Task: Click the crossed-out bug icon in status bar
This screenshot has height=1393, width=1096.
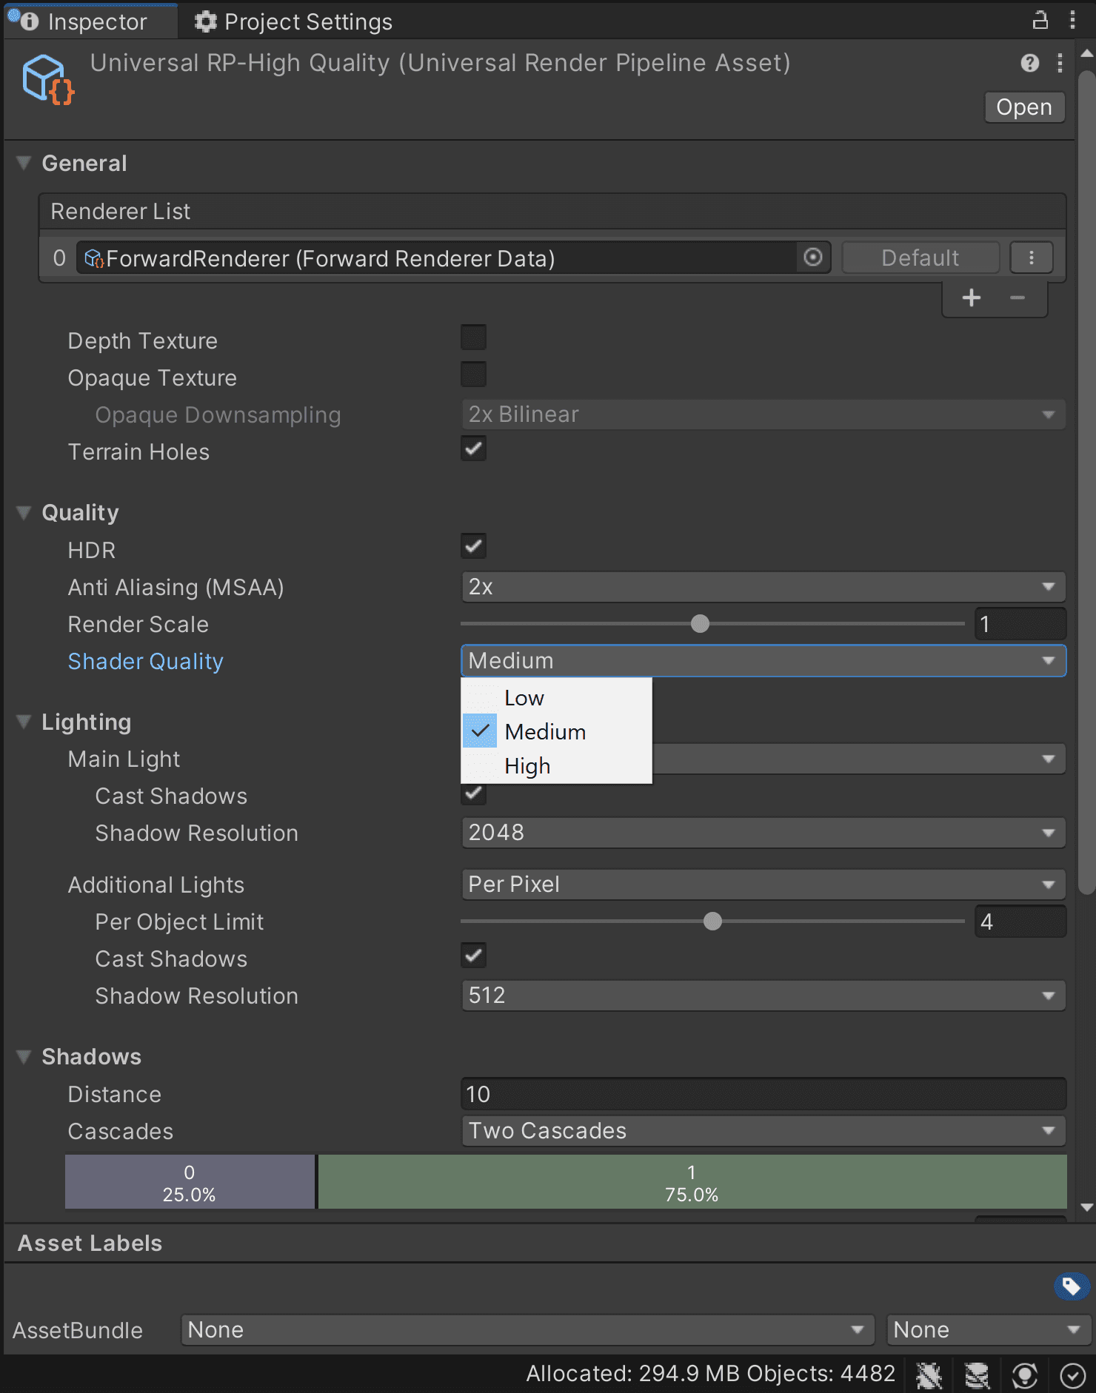Action: pos(929,1375)
